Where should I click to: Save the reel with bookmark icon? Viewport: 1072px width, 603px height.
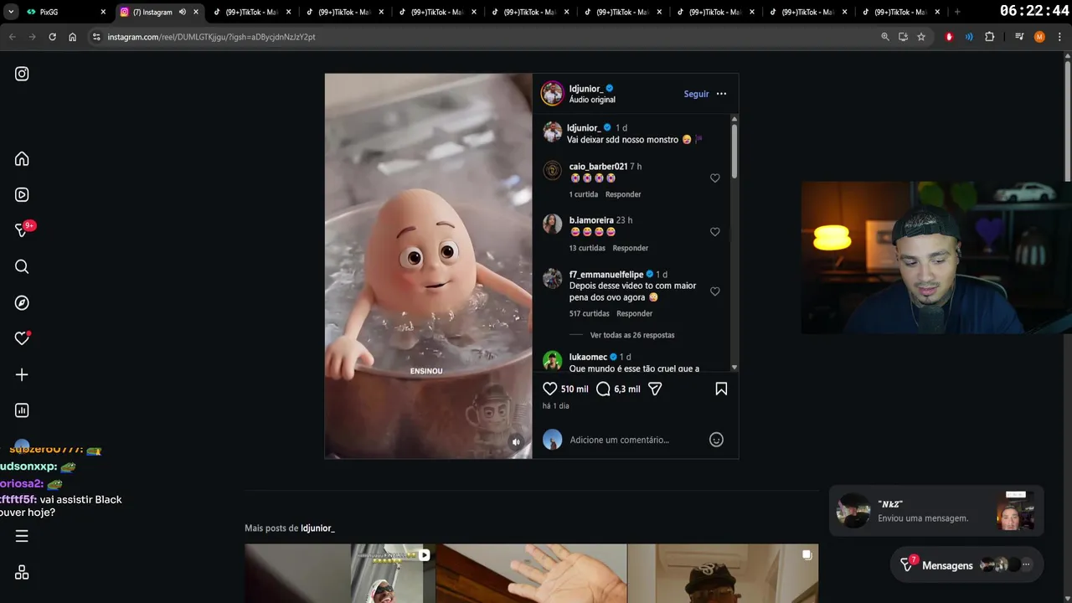(721, 389)
